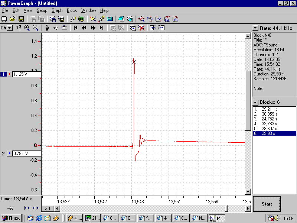297x223 pixels.
Task: Open the Block menu
Action: click(72, 10)
